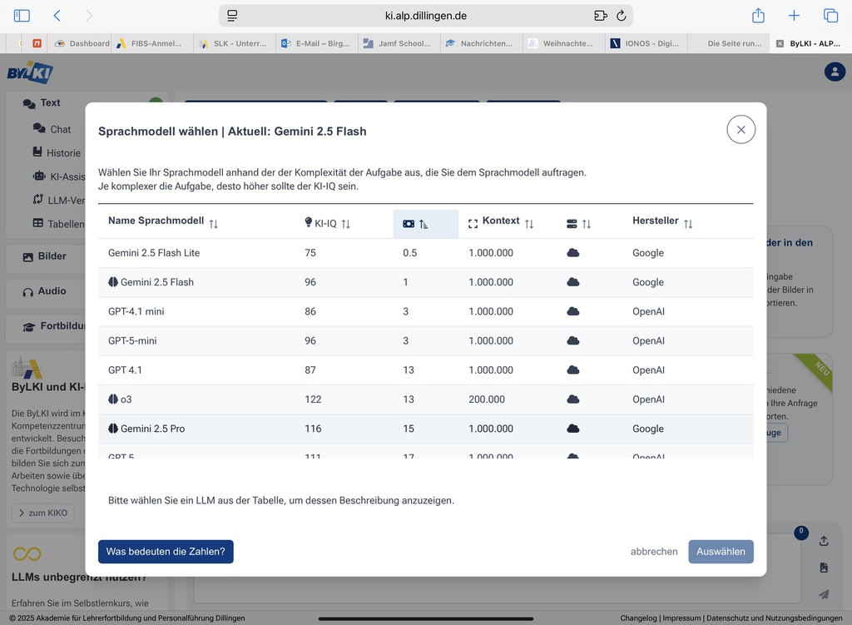Tap the Safari share icon

[x=758, y=16]
